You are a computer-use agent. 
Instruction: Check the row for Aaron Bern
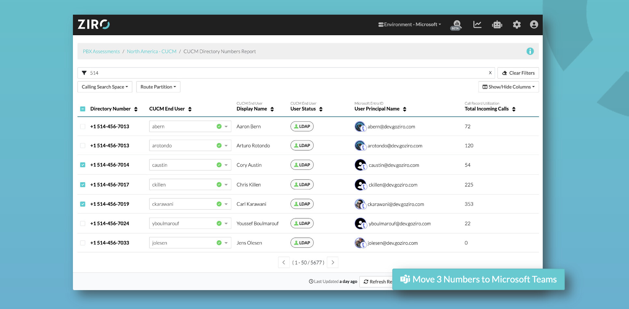[x=83, y=126]
